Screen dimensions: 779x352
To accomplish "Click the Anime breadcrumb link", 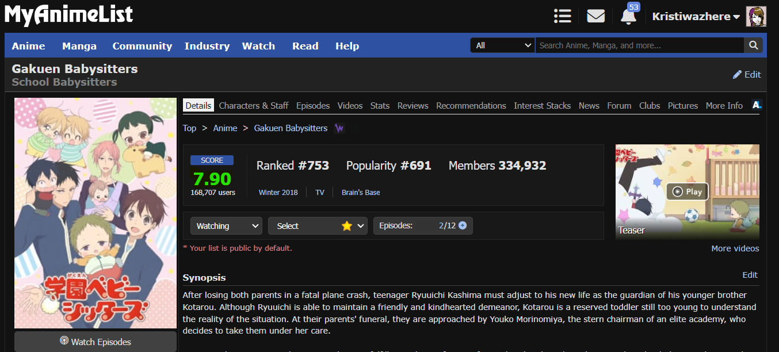I will 225,128.
